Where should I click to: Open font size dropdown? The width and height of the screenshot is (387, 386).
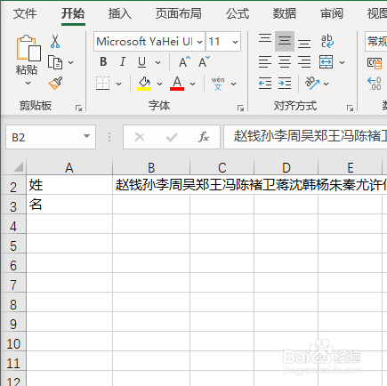coord(235,42)
